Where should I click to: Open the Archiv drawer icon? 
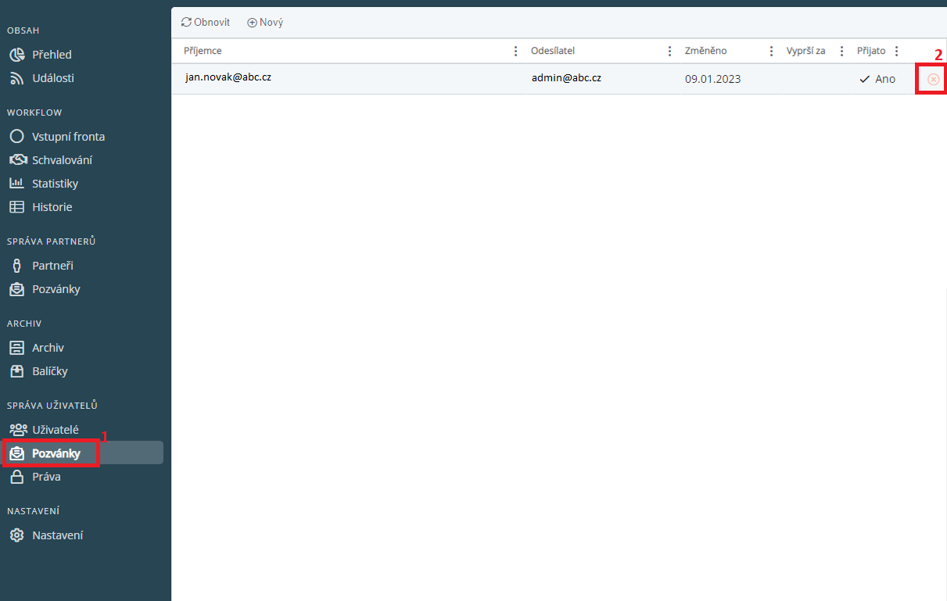click(x=17, y=348)
